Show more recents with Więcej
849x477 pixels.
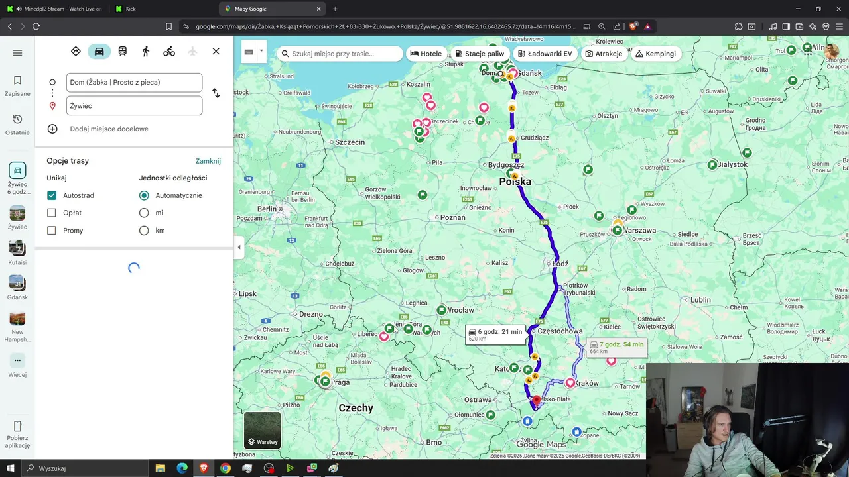[17, 366]
